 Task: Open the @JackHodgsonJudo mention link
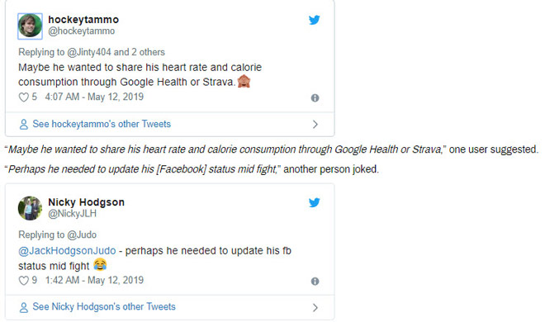(67, 251)
